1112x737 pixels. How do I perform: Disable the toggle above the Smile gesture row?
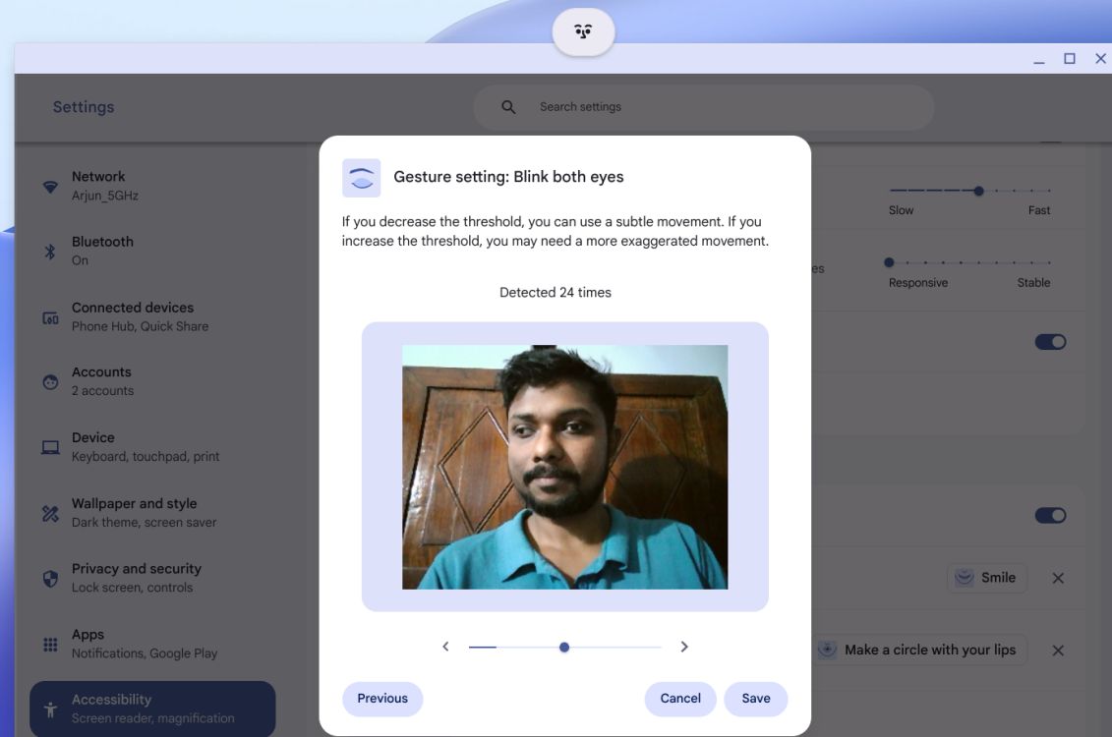point(1051,514)
